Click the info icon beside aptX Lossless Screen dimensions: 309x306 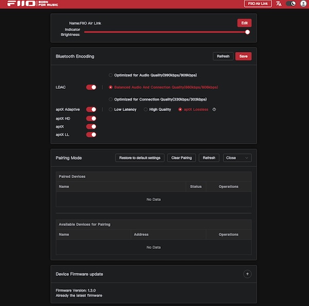click(x=214, y=109)
